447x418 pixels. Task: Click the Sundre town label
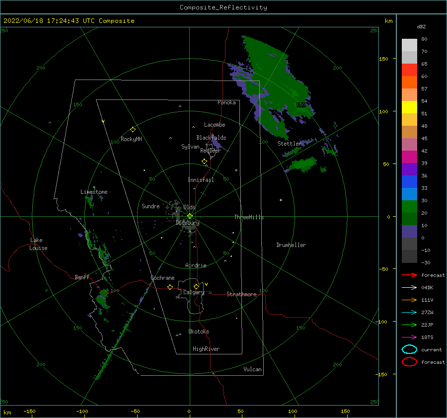click(150, 206)
